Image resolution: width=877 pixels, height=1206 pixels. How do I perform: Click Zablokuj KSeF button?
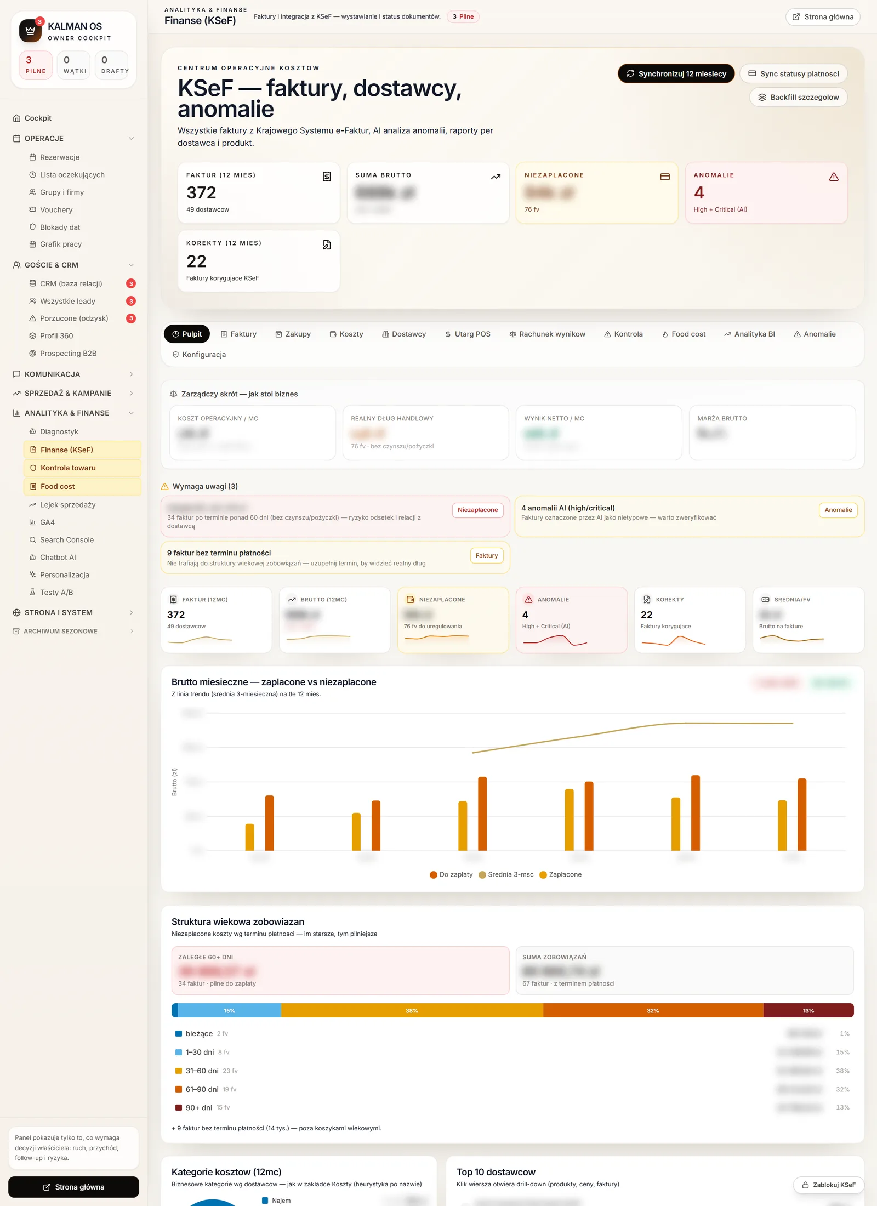click(x=828, y=1185)
